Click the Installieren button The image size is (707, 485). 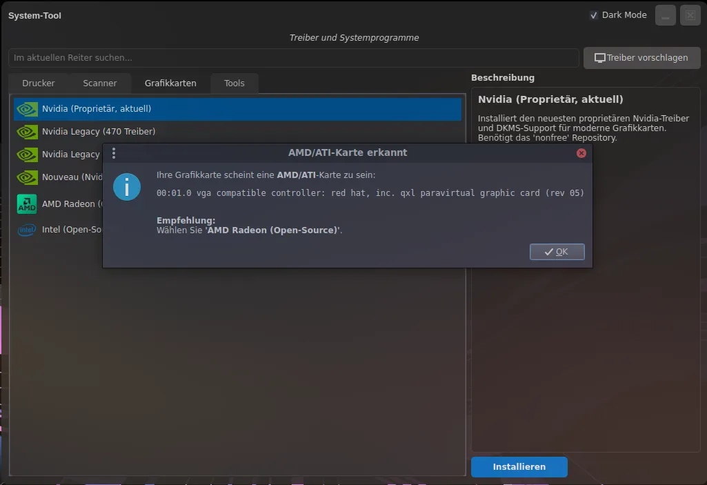tap(519, 467)
